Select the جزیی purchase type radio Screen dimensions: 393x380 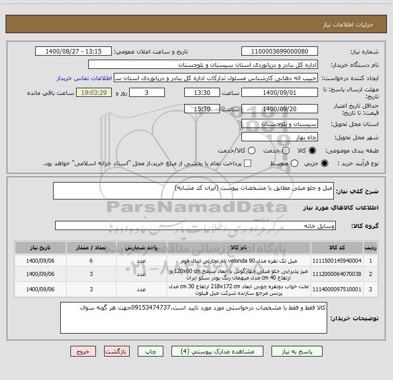(x=325, y=163)
